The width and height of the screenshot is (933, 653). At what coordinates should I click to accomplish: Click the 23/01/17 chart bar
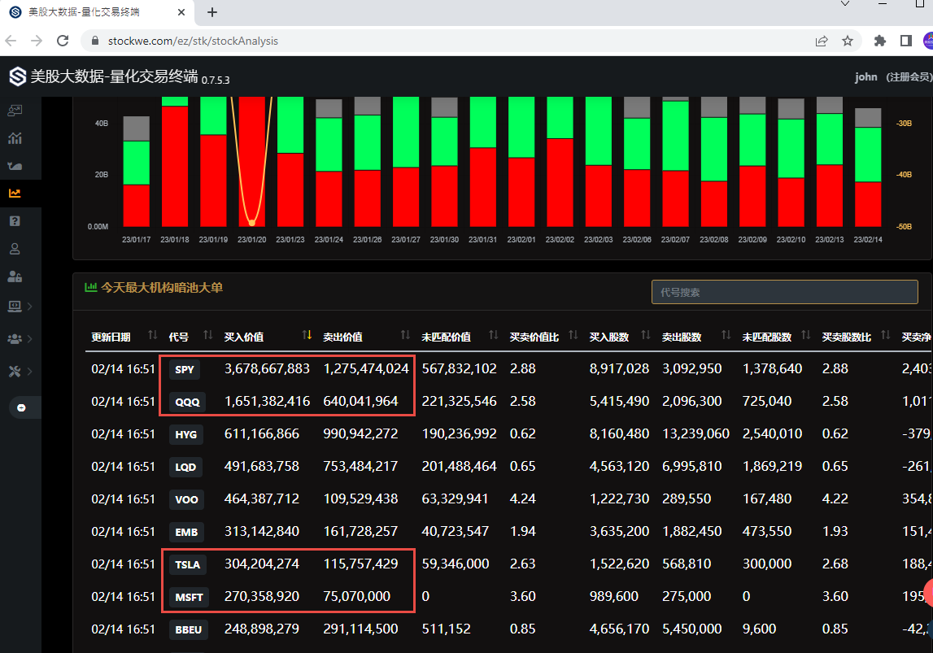(137, 172)
